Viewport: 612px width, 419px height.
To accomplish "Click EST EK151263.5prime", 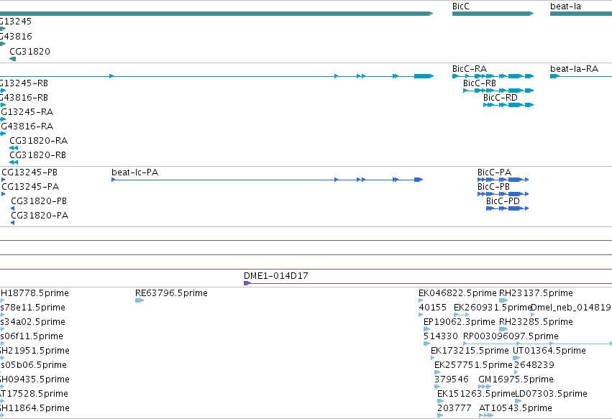I will pos(440,401).
